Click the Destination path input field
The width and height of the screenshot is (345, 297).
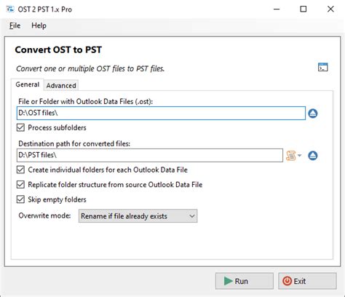tap(150, 155)
